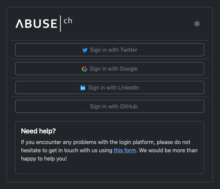The image size is (220, 189).
Task: Click the 'Sign in with GitHub' label text
Action: coord(113,107)
